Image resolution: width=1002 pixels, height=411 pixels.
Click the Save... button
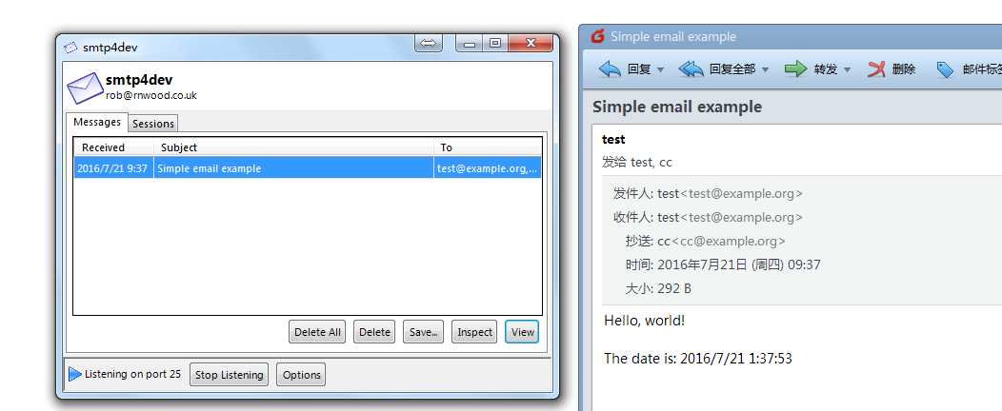[x=423, y=332]
